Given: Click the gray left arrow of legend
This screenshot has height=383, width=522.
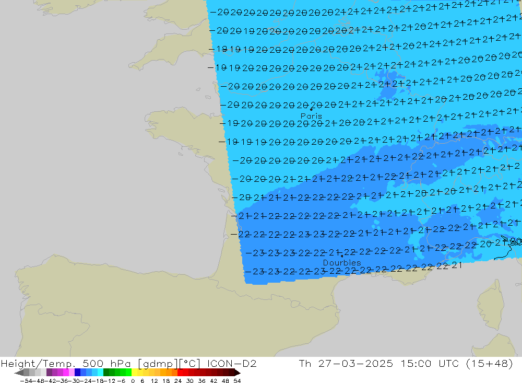Looking at the screenshot, I should [19, 373].
